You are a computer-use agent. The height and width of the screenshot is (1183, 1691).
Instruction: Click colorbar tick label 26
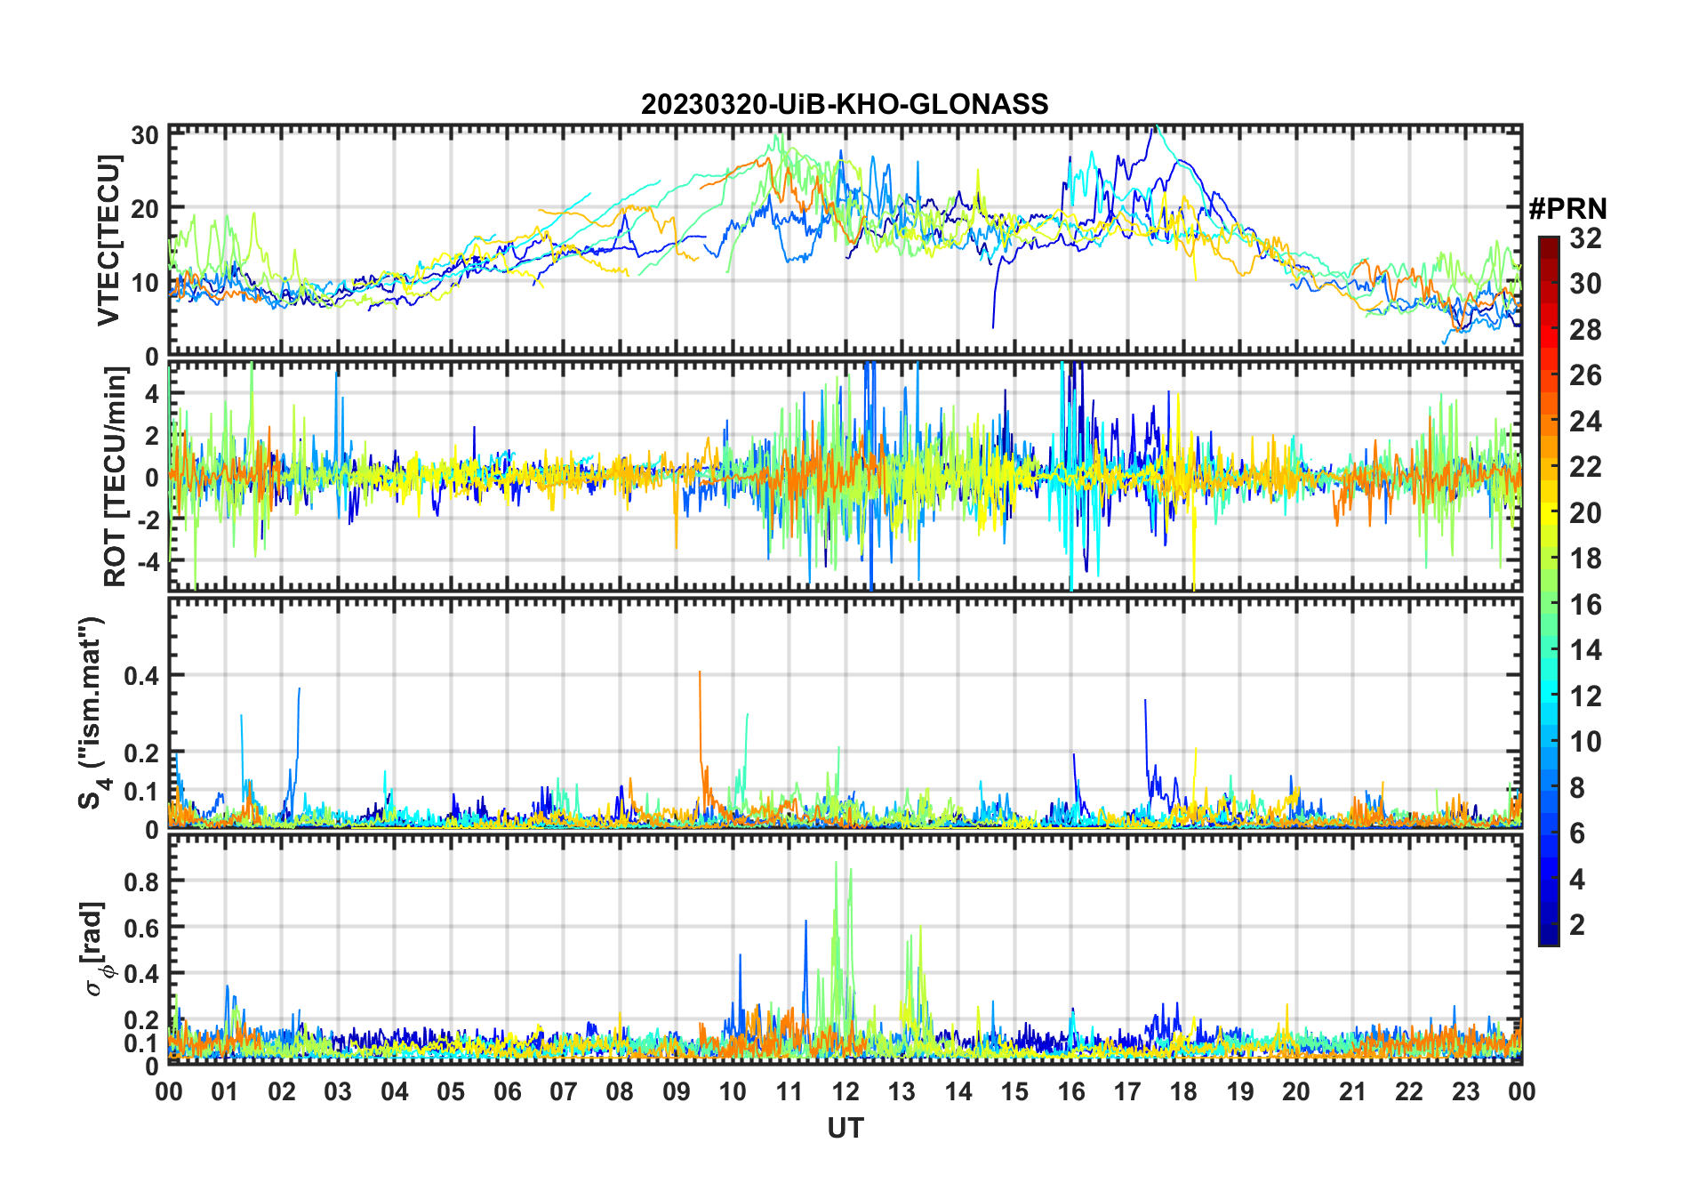(x=1585, y=375)
